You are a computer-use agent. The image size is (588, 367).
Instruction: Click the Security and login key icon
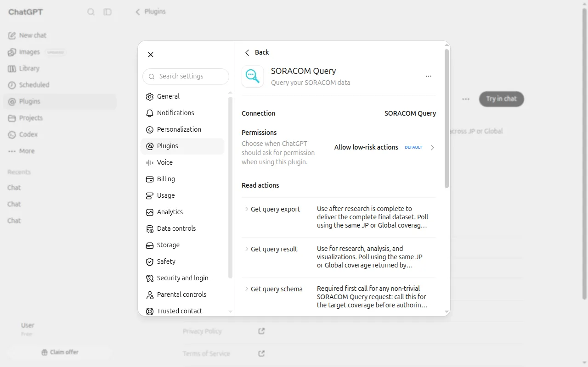point(150,278)
